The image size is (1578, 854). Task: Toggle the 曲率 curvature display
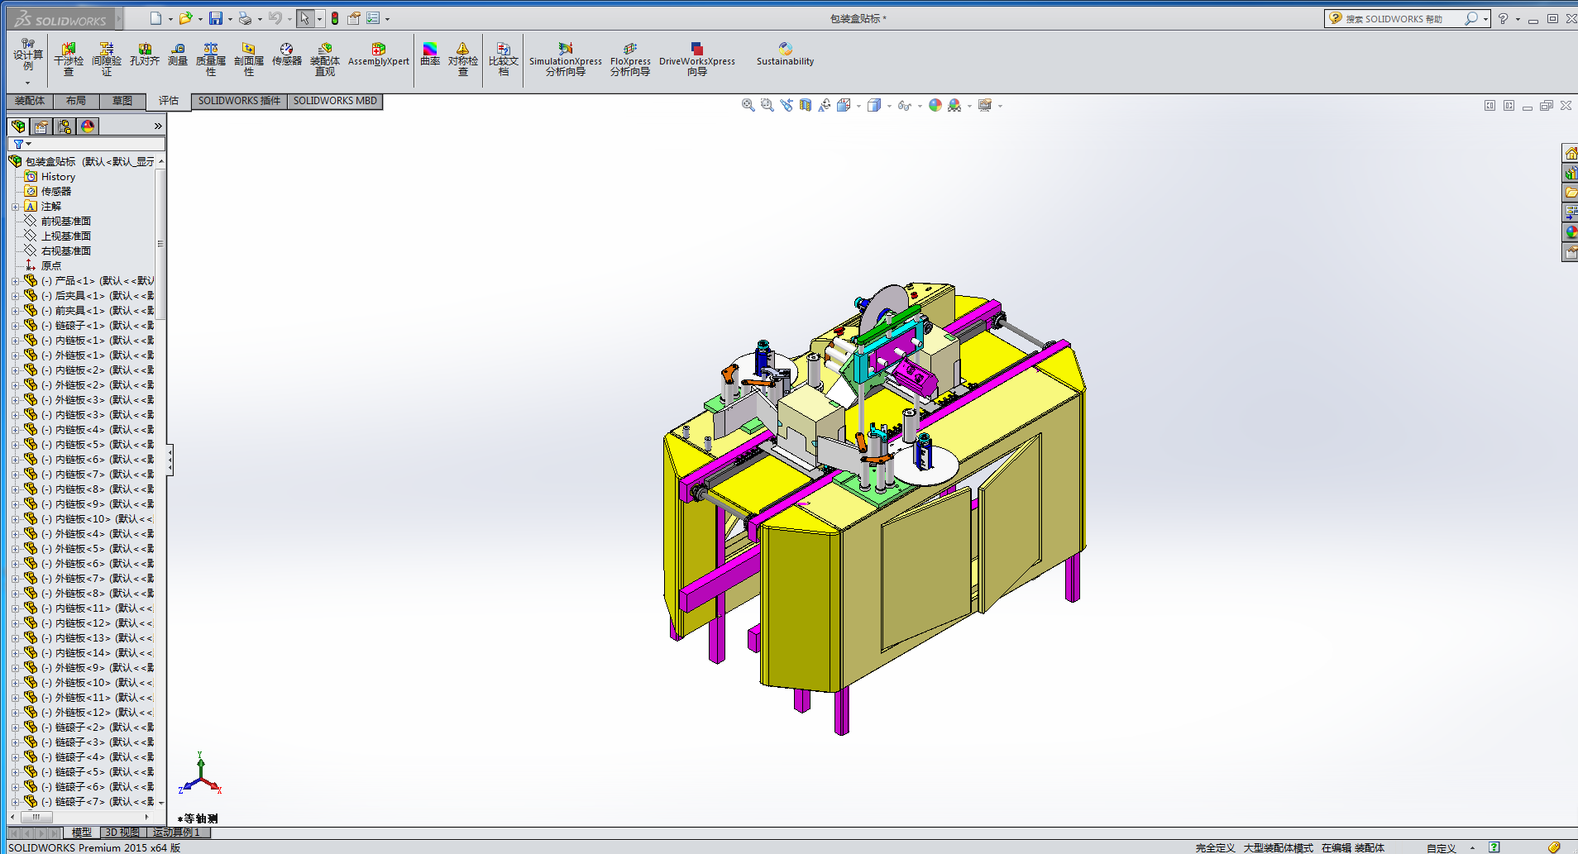[430, 55]
